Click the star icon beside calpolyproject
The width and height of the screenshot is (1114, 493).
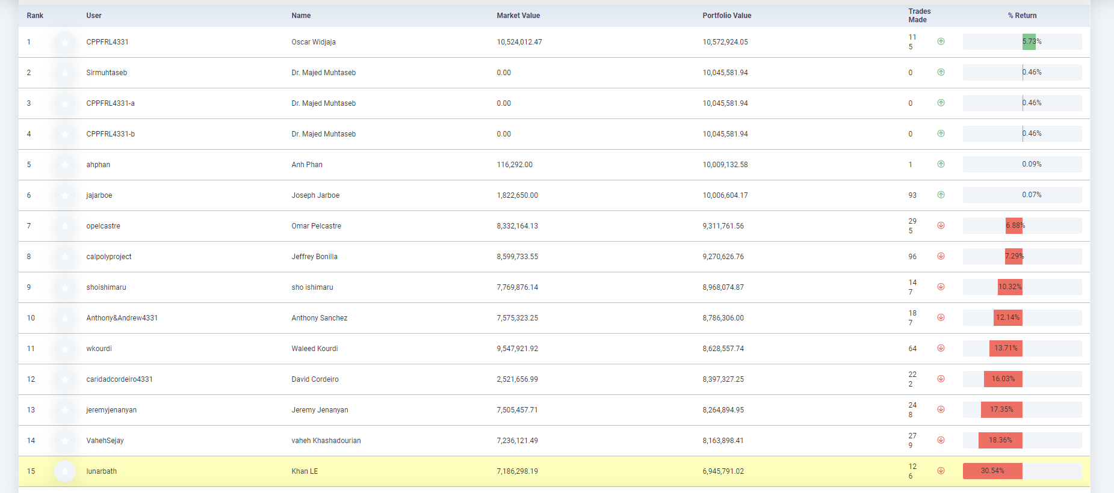[65, 257]
